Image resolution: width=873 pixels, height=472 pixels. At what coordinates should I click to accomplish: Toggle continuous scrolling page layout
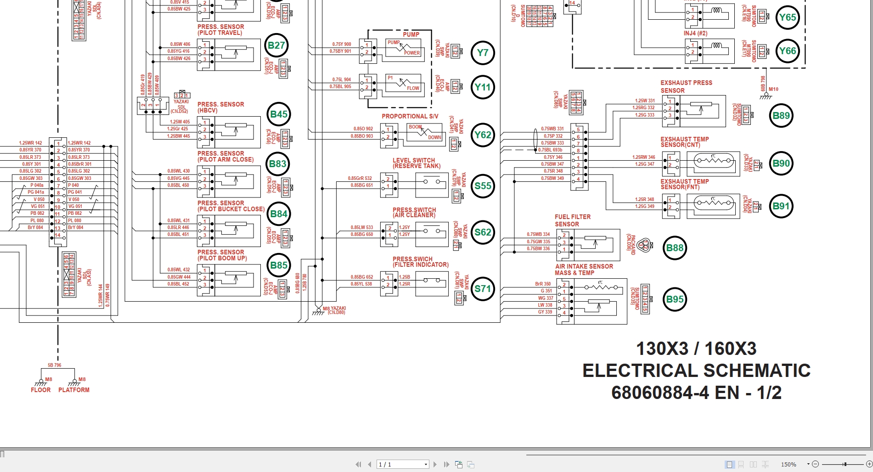click(x=741, y=464)
